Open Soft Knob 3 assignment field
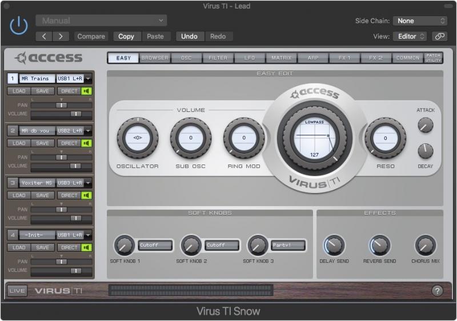 pos(288,245)
